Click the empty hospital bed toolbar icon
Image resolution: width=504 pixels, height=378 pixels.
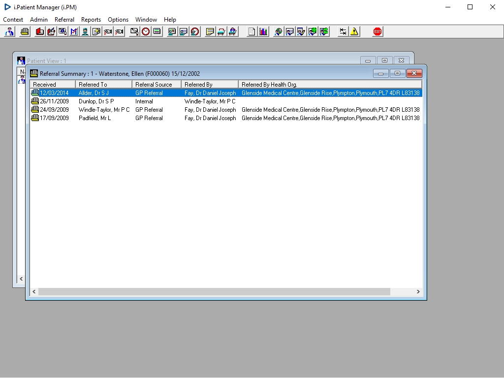point(221,31)
